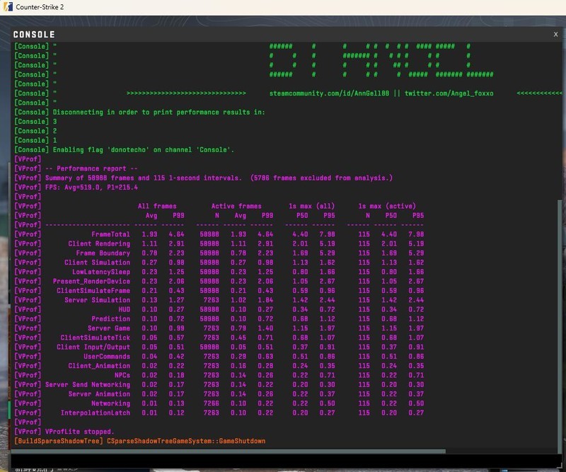Click the twitter.com/Angel_foxxo text
Image resolution: width=566 pixels, height=472 pixels.
pos(449,93)
